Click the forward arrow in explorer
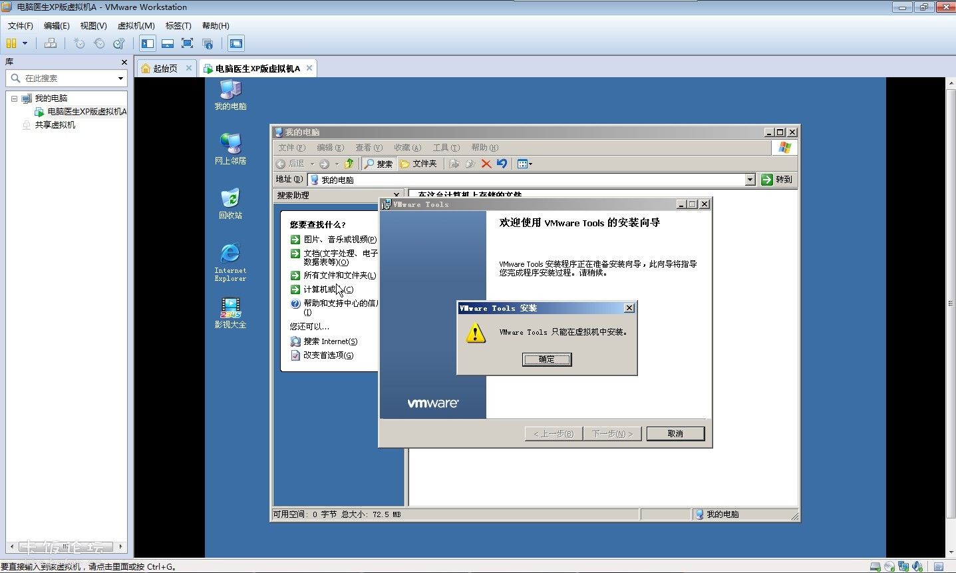 (x=324, y=164)
